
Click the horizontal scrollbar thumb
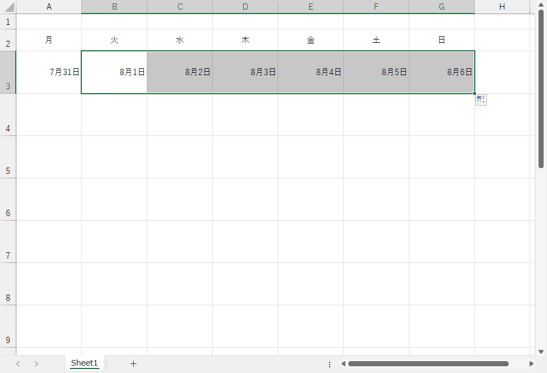point(428,363)
